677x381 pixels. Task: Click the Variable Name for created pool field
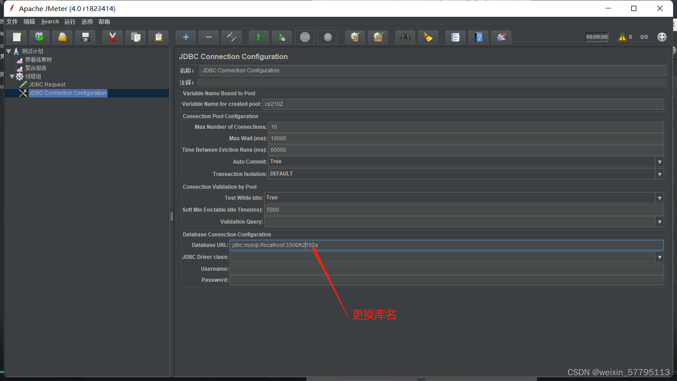pyautogui.click(x=463, y=104)
